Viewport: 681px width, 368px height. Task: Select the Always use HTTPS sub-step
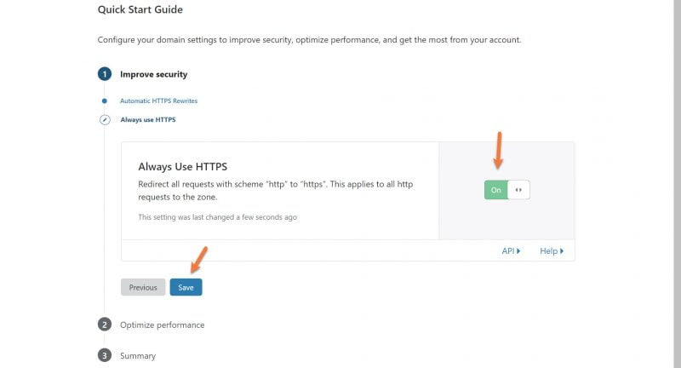[147, 120]
